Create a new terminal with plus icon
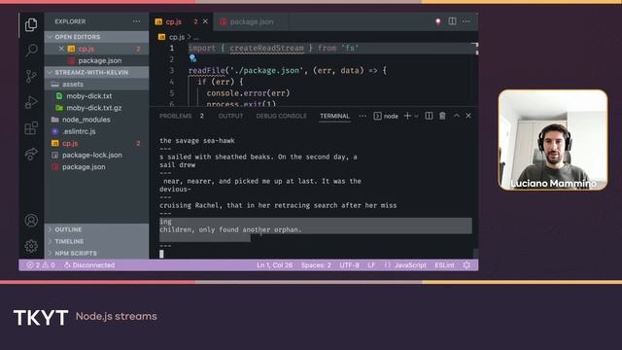Image resolution: width=622 pixels, height=350 pixels. point(407,116)
